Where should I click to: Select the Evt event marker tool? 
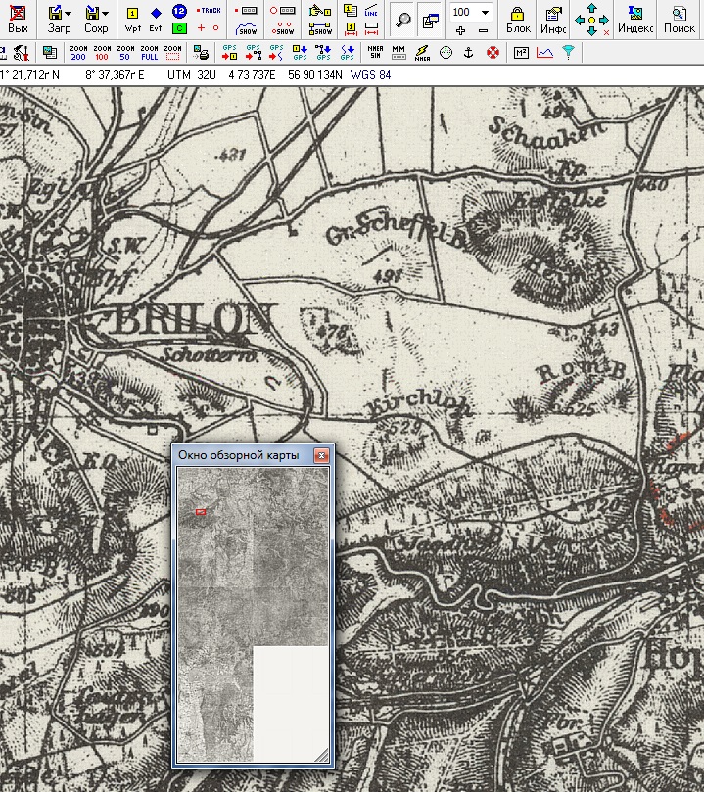pos(156,18)
